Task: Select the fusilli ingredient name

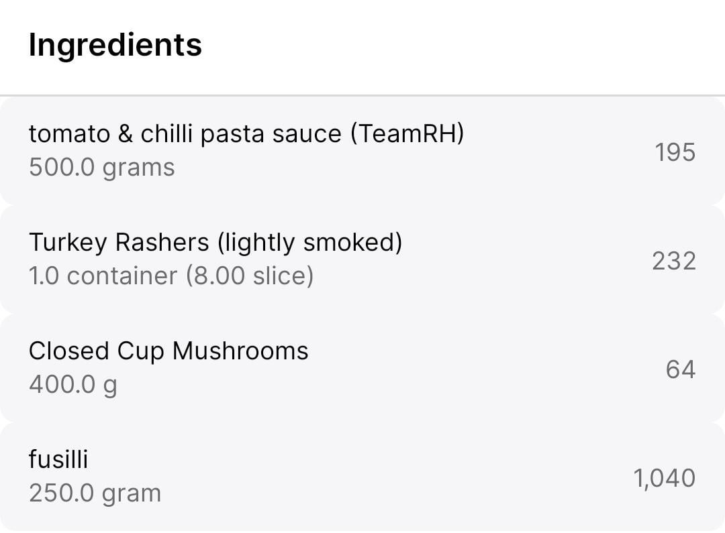Action: pyautogui.click(x=58, y=459)
